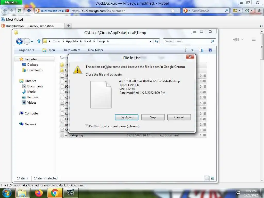The height and width of the screenshot is (198, 264).
Task: Expand arrow between Local and Temp
Action: [x=94, y=41]
